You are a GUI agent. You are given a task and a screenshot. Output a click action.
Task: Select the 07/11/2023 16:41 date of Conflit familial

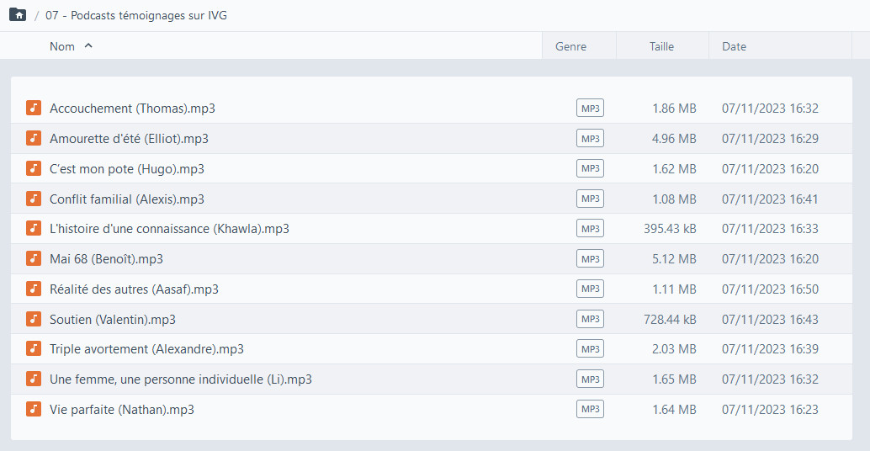(x=770, y=199)
